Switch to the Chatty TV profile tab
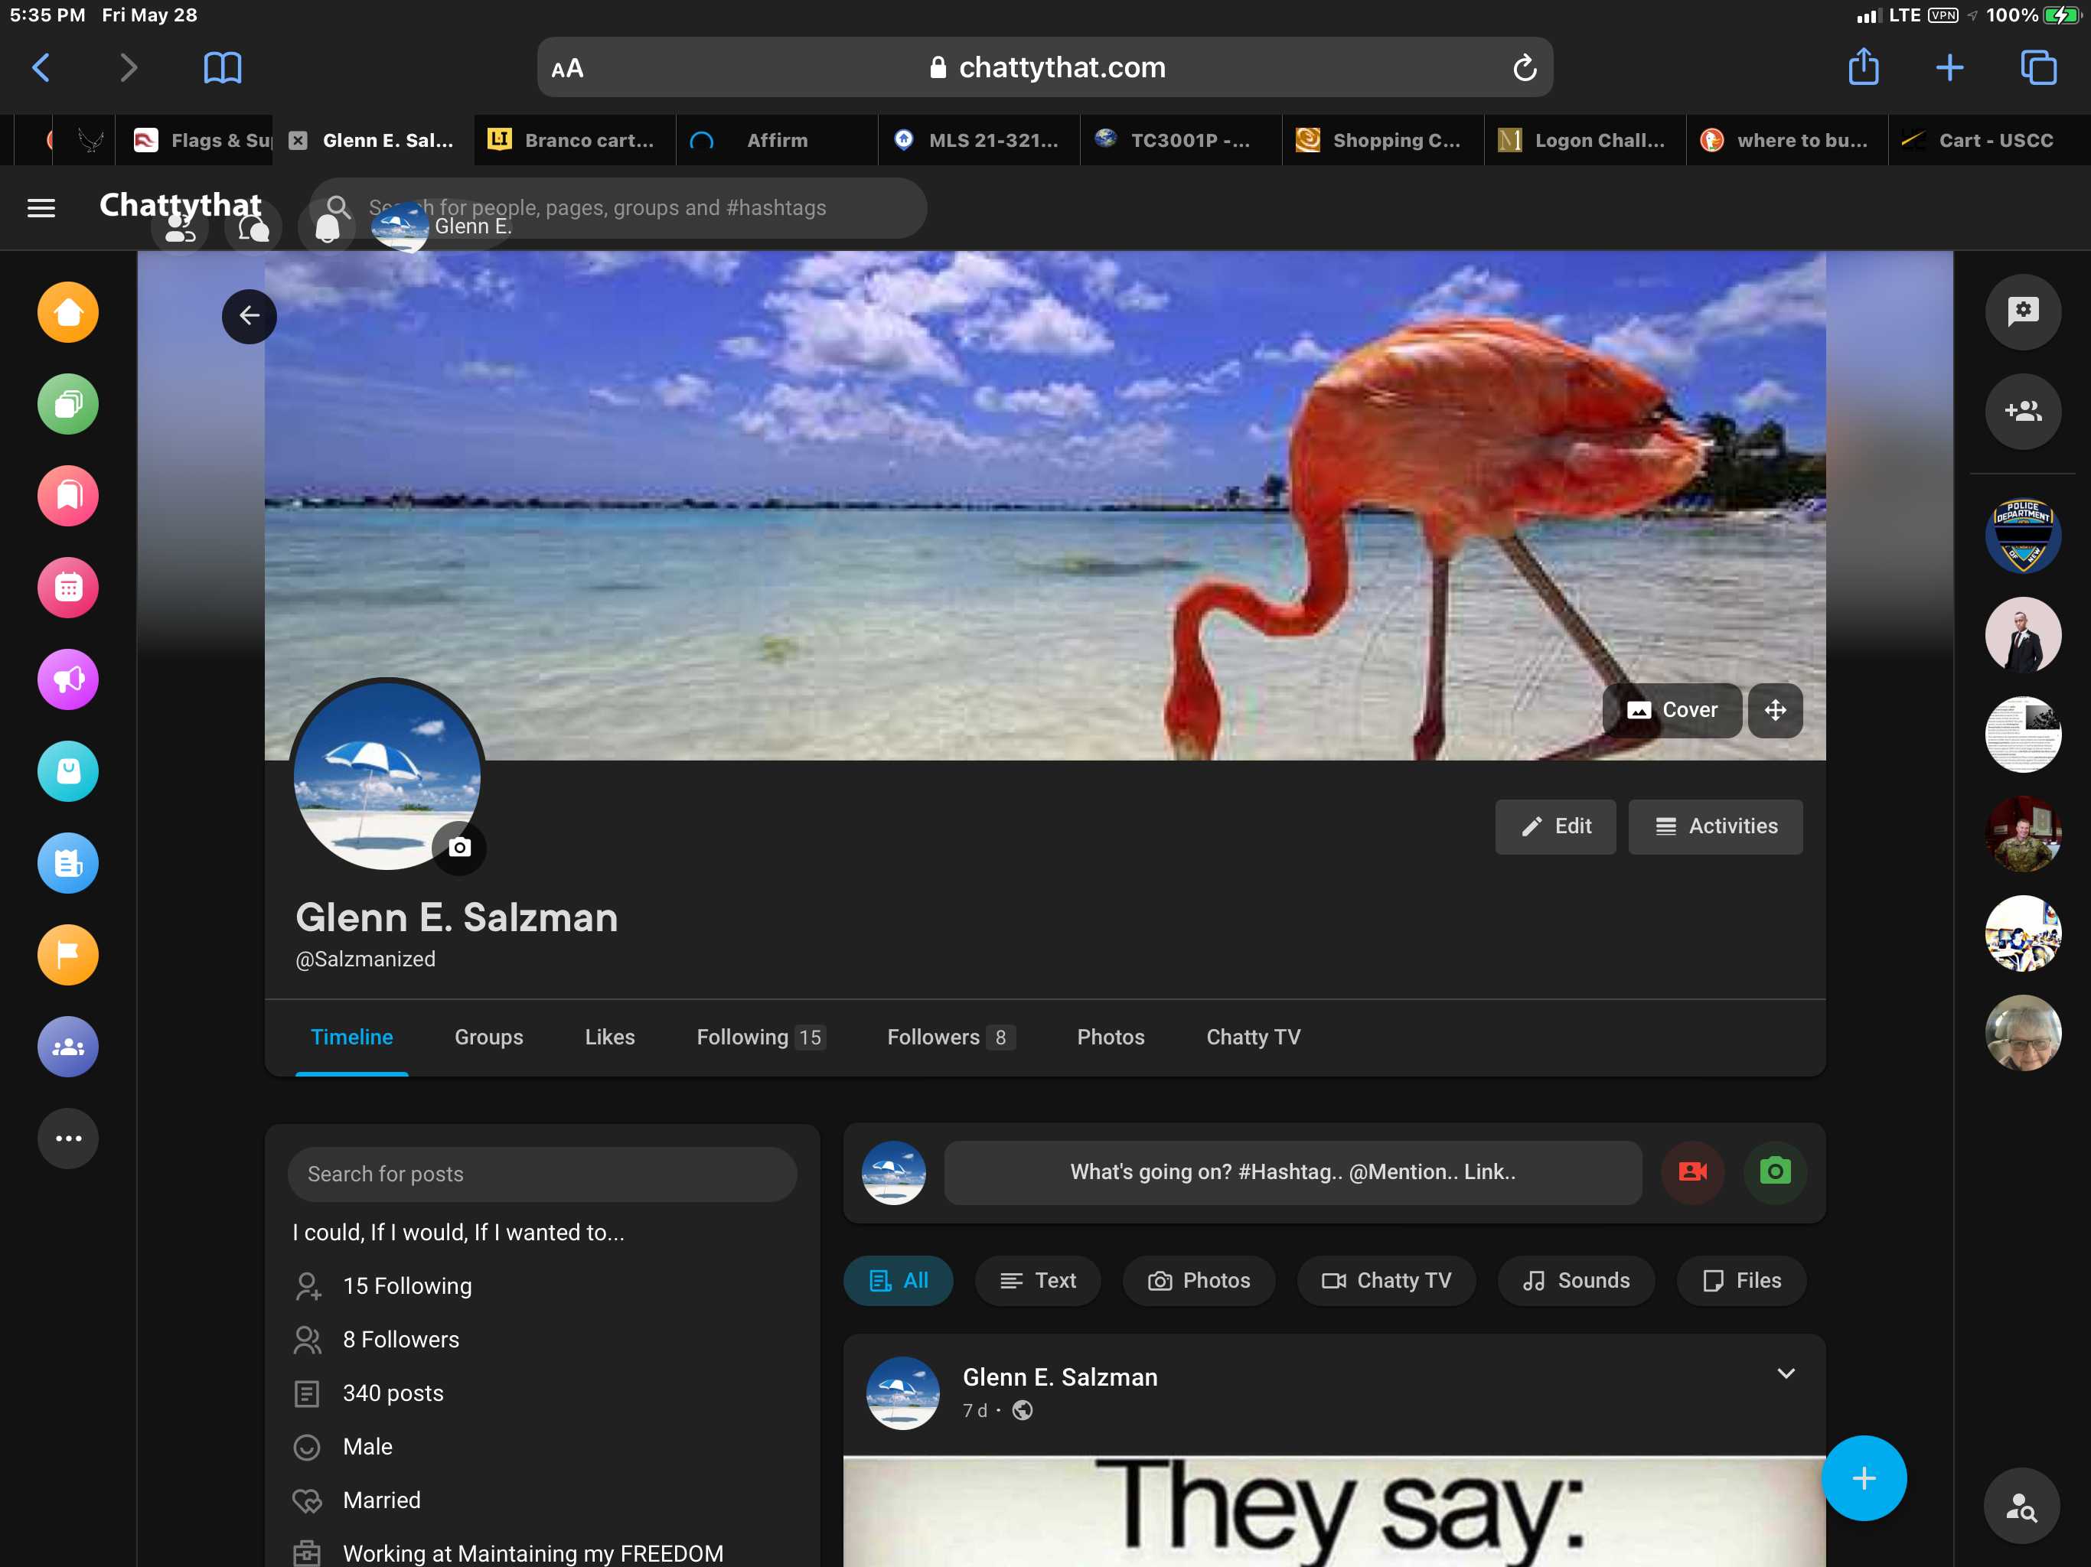The width and height of the screenshot is (2091, 1567). tap(1254, 1036)
